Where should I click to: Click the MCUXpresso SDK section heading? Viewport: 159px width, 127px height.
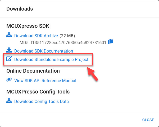28,26
